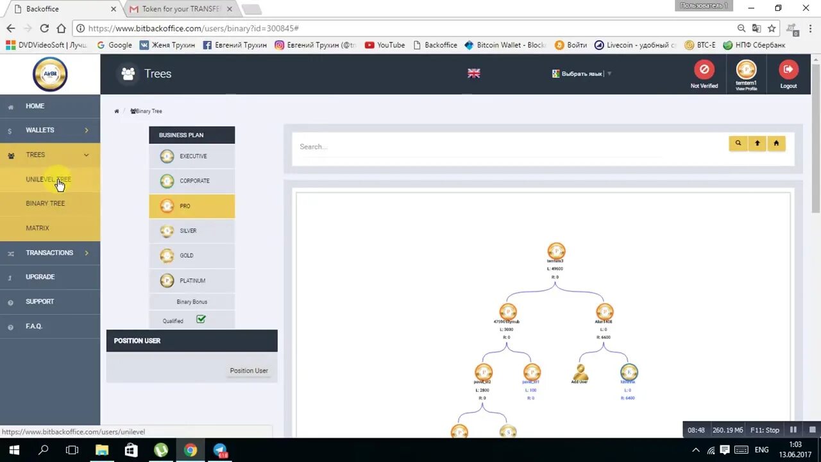Switch to the Token for your TRANSFER tab
The image size is (821, 462).
click(181, 9)
